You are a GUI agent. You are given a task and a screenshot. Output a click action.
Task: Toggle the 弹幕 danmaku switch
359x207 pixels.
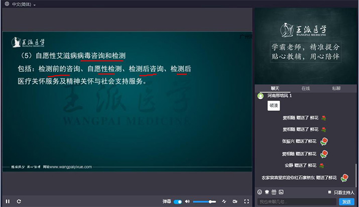pos(178,201)
